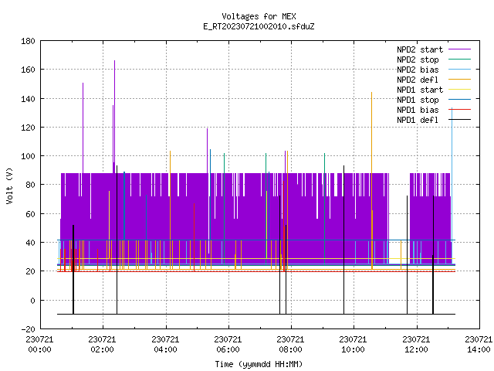Click the 'NPD2 bias' legend label
Viewport: 494px width, 371px height.
(x=418, y=70)
